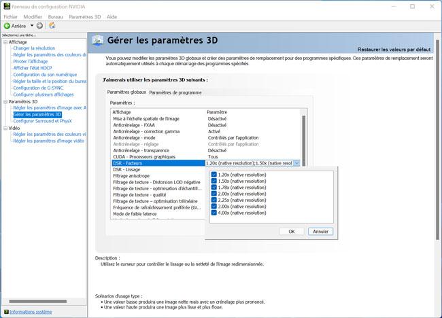Image resolution: width=442 pixels, height=318 pixels.
Task: Open the Paramètres 3D menu
Action: [84, 16]
